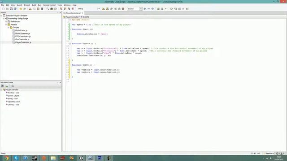The image size is (287, 161).
Task: Collapse the Scripts folder node
Action: (x=9, y=27)
